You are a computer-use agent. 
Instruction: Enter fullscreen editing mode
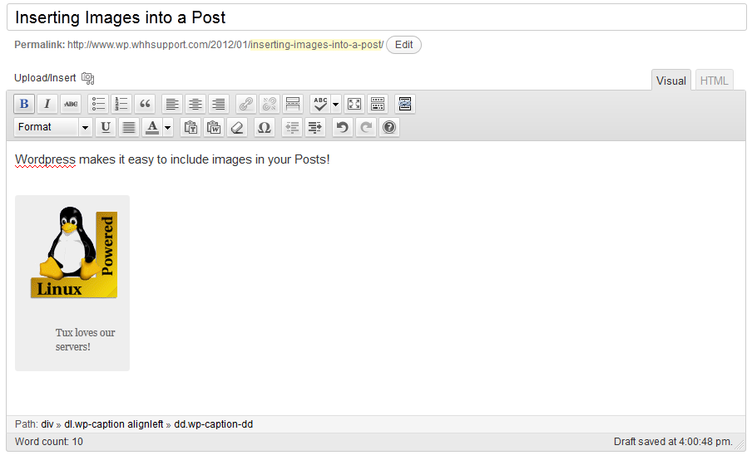354,104
